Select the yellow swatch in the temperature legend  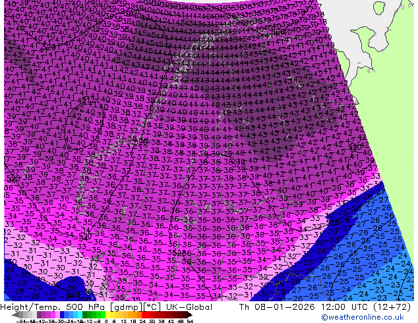[x=107, y=315]
